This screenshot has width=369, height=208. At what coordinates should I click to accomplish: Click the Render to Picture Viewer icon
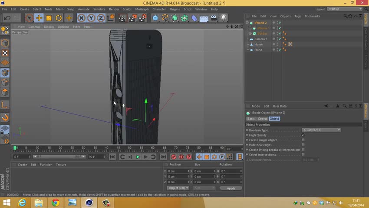click(x=132, y=18)
